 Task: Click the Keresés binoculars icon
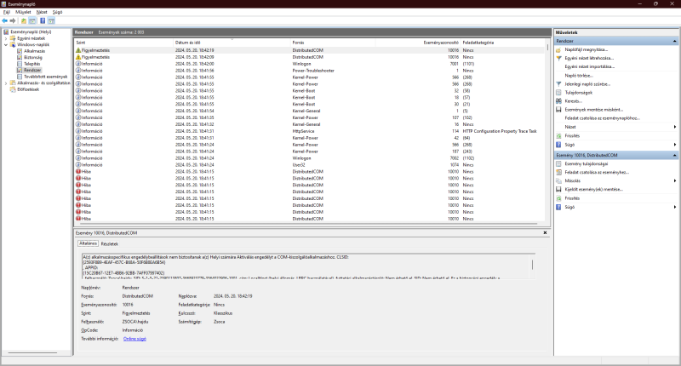pyautogui.click(x=558, y=101)
